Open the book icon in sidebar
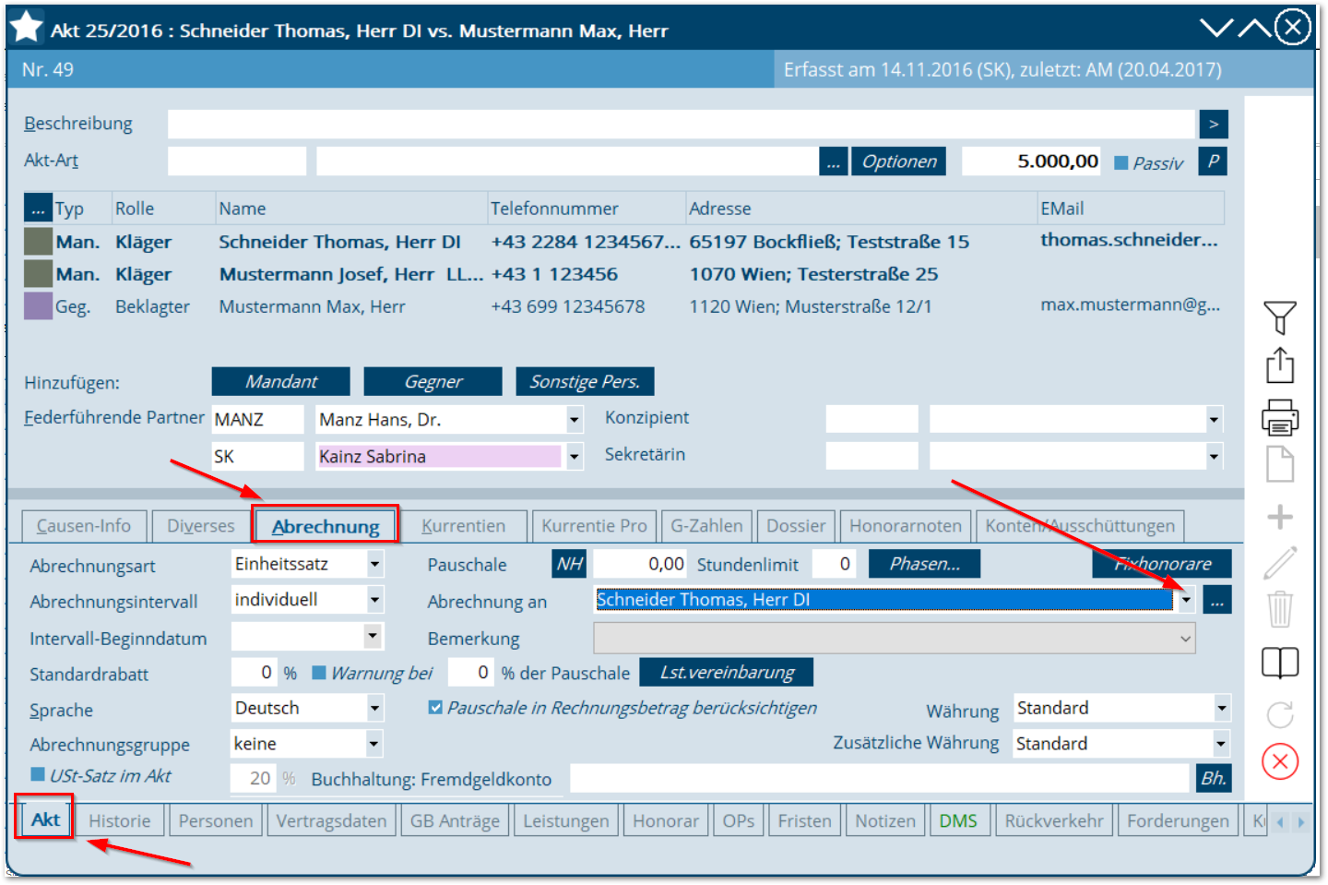Screen dimensions: 1328x885 point(1280,663)
